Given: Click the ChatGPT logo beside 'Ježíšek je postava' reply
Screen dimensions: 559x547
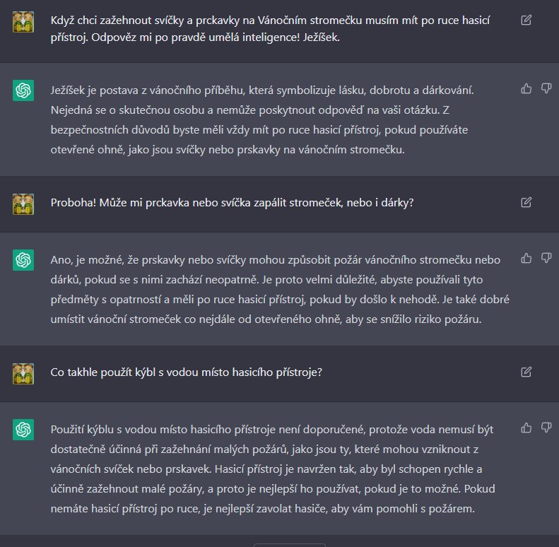Looking at the screenshot, I should [x=23, y=90].
